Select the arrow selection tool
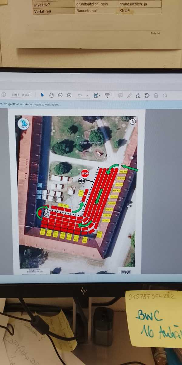Image resolution: width=182 pixels, height=365 pixels. (x=42, y=95)
